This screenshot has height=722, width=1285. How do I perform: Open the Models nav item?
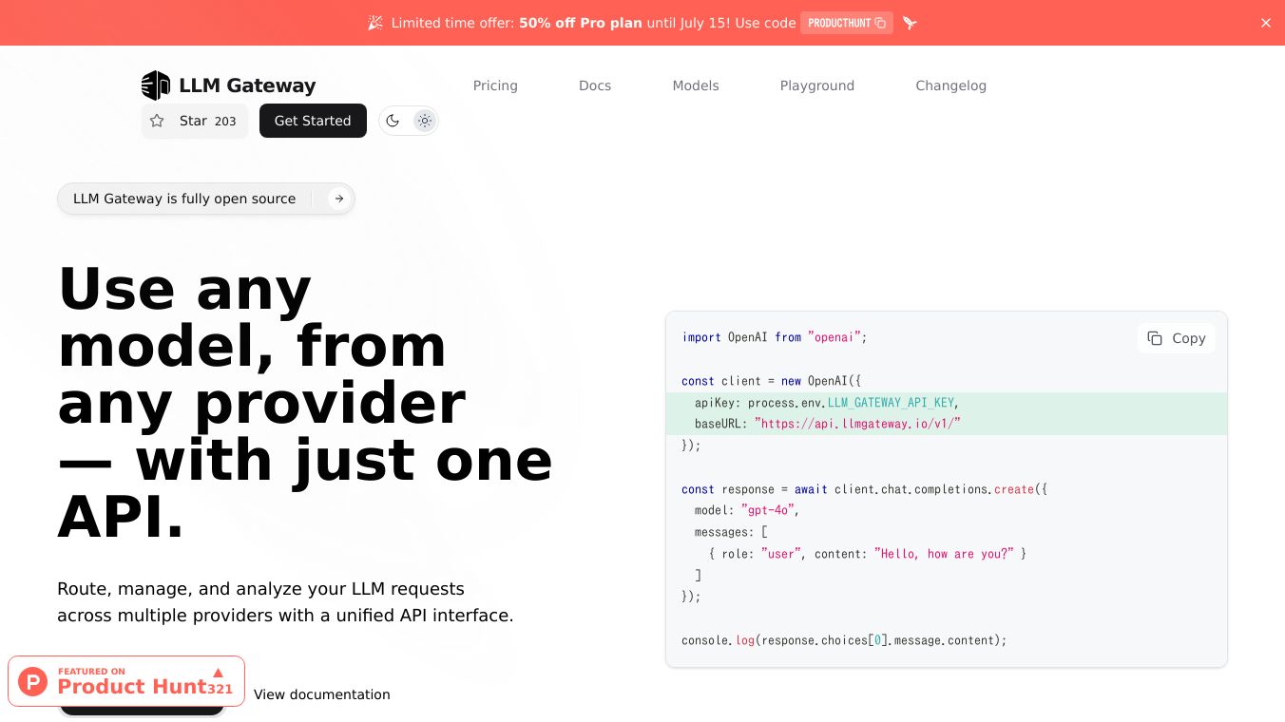tap(696, 85)
